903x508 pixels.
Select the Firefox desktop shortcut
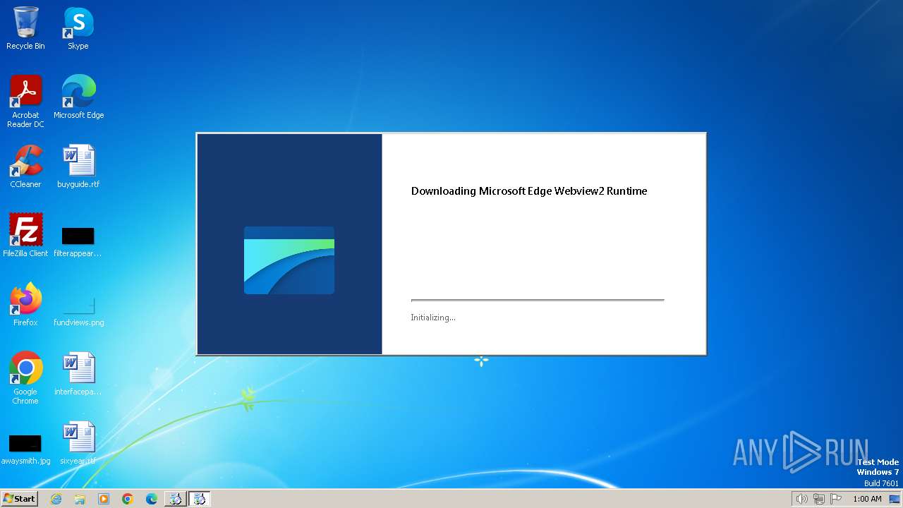coord(25,304)
